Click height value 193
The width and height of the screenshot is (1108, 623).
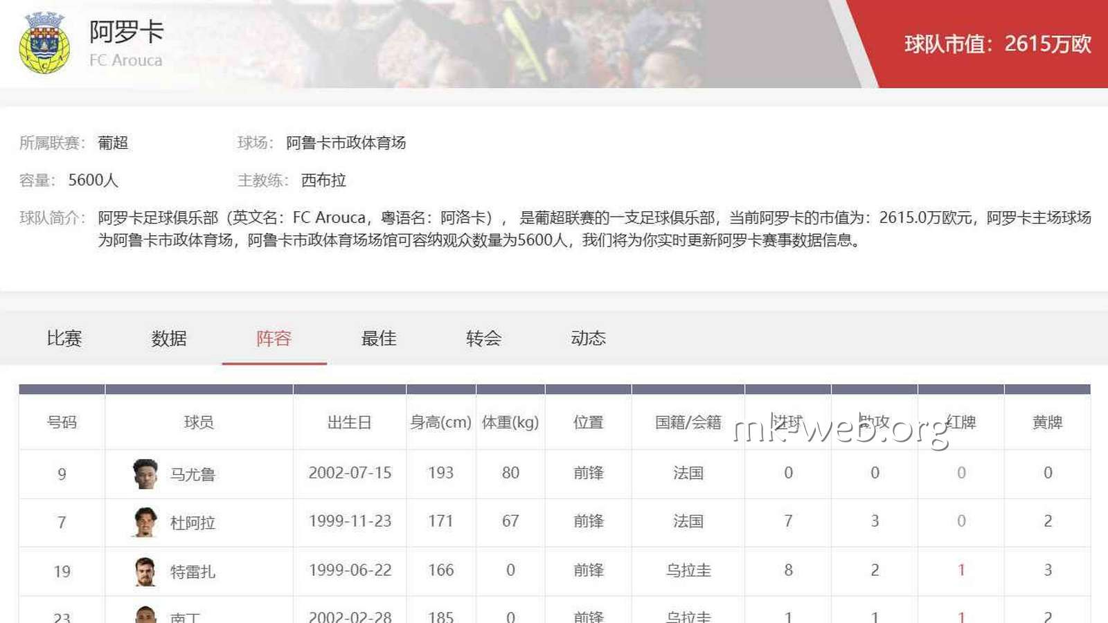440,473
